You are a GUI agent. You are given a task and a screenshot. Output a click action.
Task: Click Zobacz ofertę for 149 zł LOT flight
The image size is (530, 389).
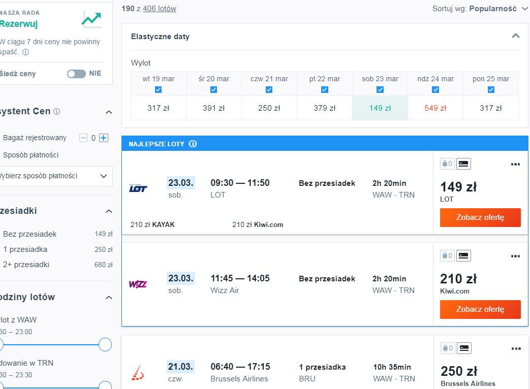pos(480,217)
